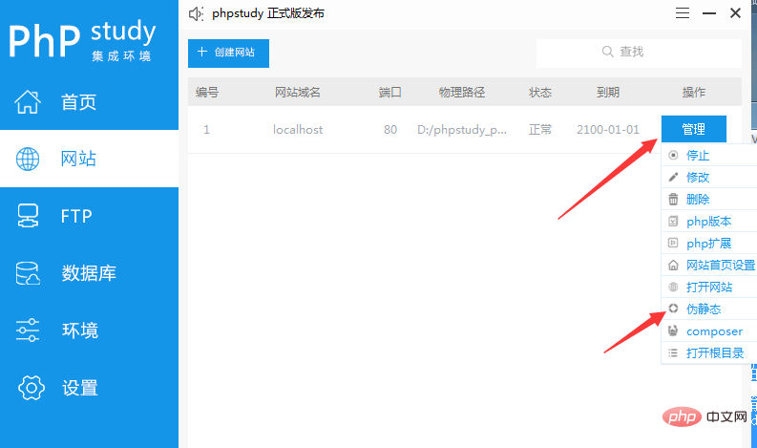Viewport: 757px width, 448px height.
Task: Click the 管理 dropdown button for localhost
Action: coord(694,129)
